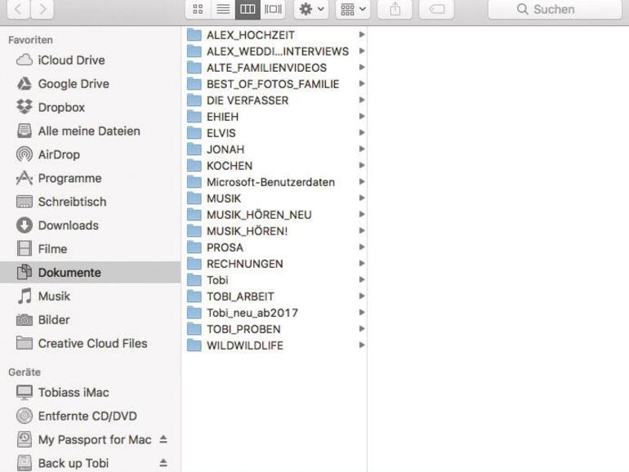Select the KOCHEN folder
This screenshot has width=629, height=472.
(x=274, y=166)
